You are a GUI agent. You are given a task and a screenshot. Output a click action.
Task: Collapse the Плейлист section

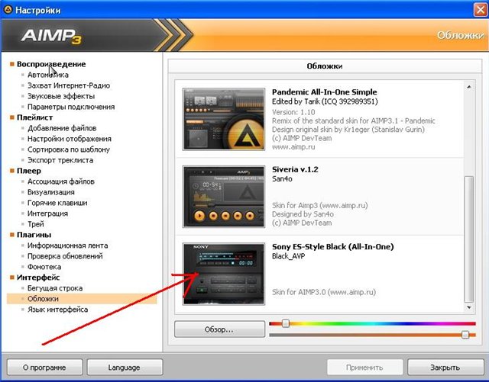12,118
